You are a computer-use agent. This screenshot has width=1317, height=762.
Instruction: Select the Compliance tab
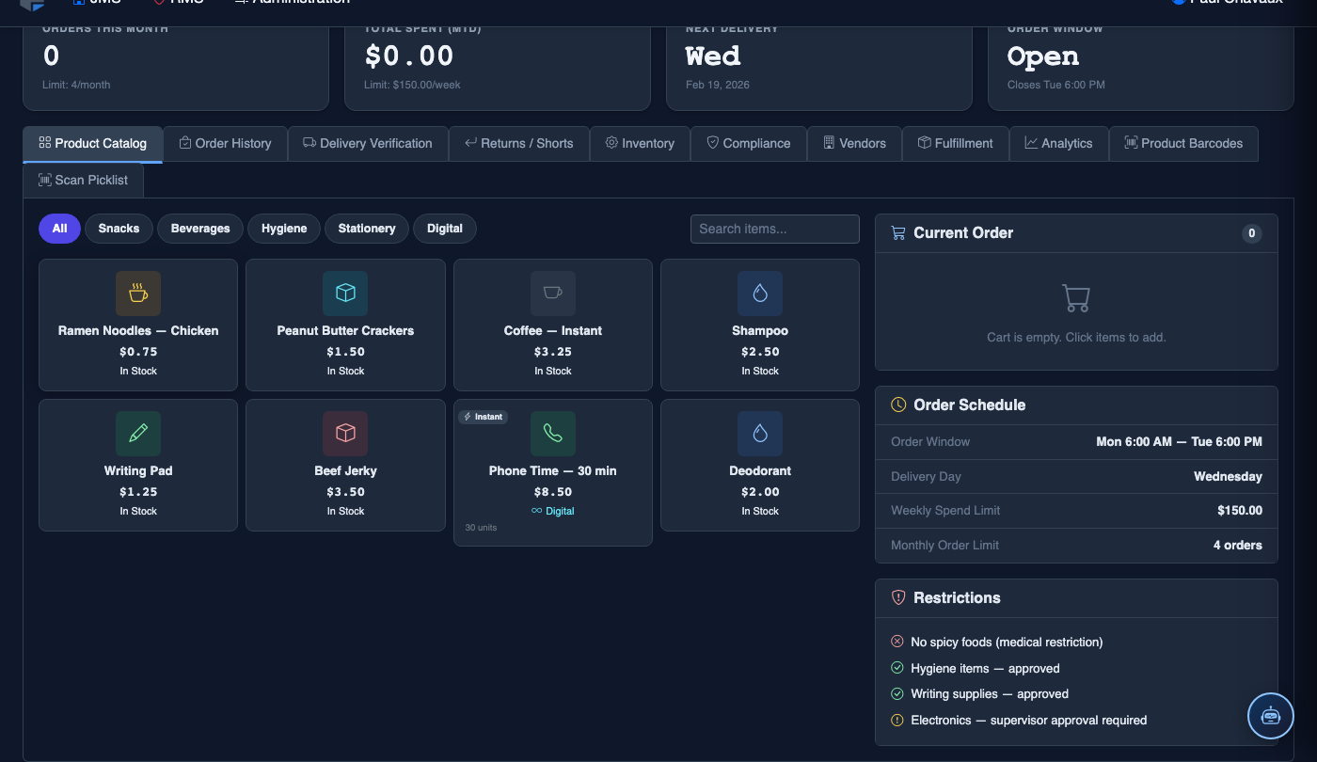click(749, 144)
